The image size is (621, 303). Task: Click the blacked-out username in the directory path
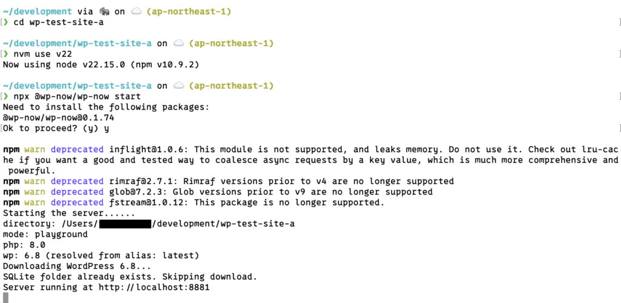[x=125, y=224]
